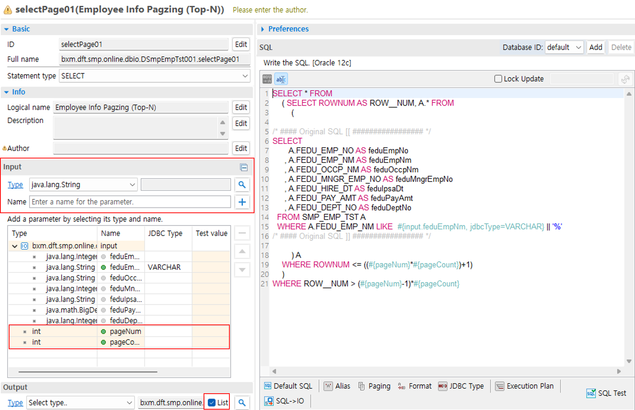Image resolution: width=635 pixels, height=410 pixels.
Task: Click the Output type search magnifier icon
Action: (242, 402)
